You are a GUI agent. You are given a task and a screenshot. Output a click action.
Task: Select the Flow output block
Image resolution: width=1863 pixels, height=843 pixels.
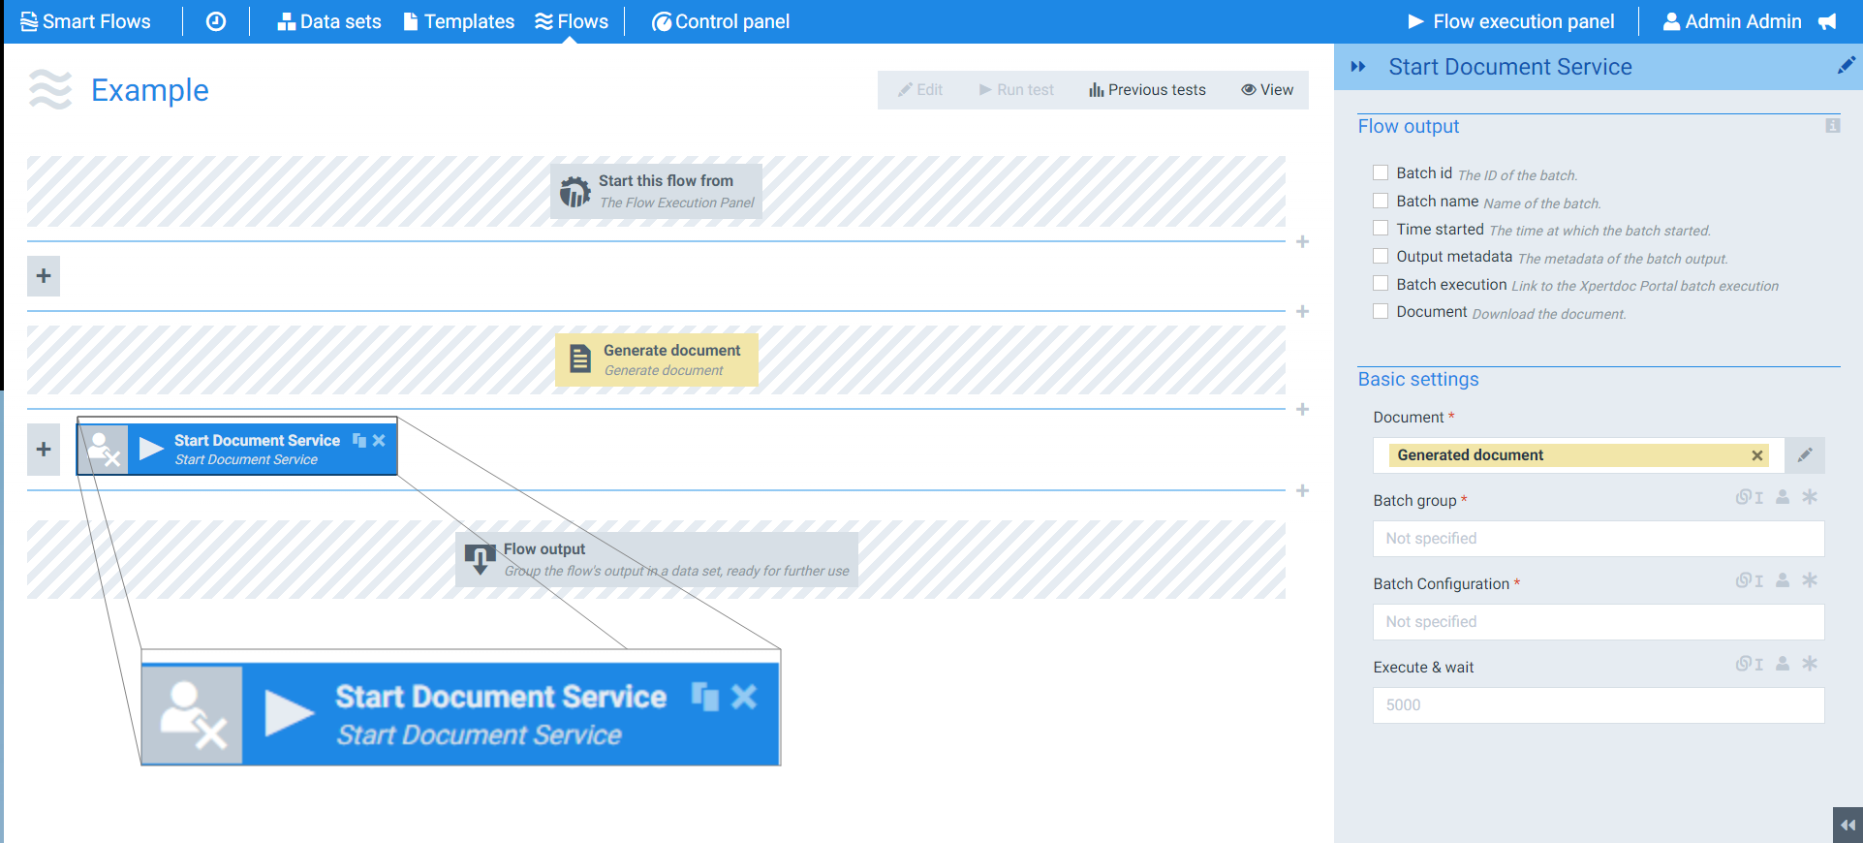point(657,559)
